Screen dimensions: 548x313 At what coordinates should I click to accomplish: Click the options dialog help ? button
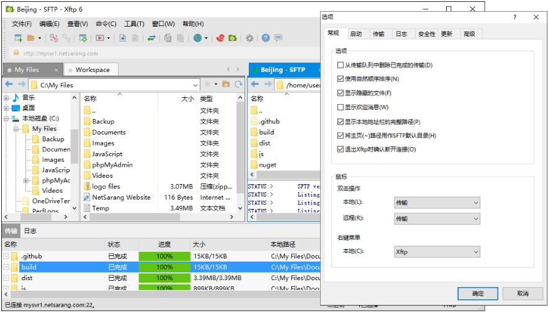click(x=515, y=17)
